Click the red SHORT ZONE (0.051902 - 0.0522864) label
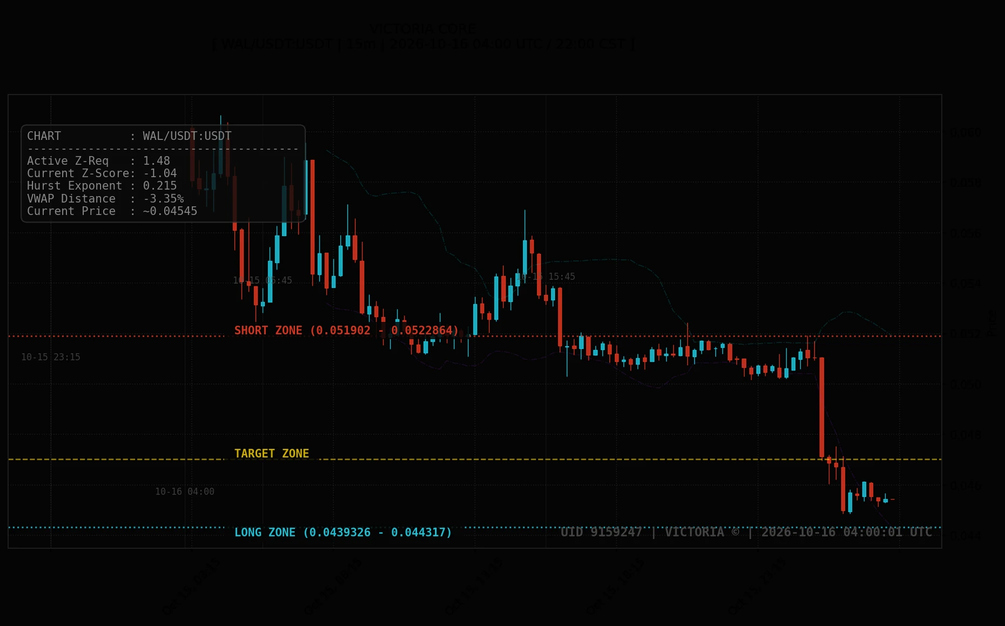Image resolution: width=1005 pixels, height=626 pixels. click(x=346, y=331)
